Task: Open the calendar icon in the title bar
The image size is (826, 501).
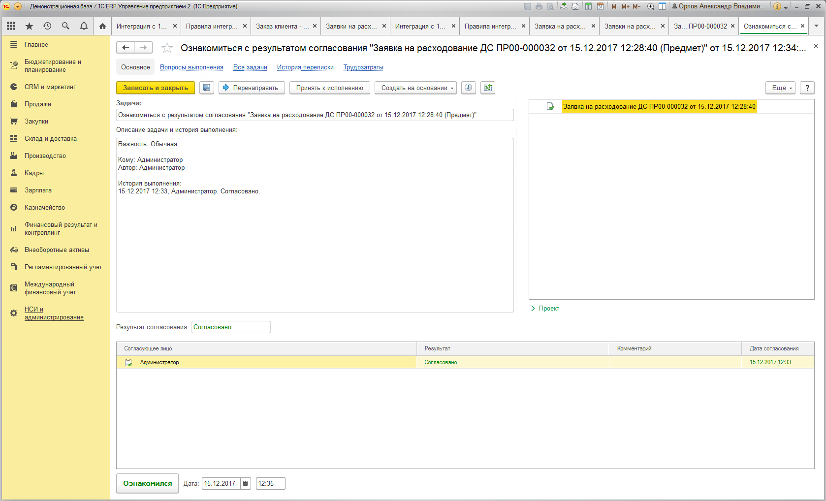Action: (x=600, y=6)
